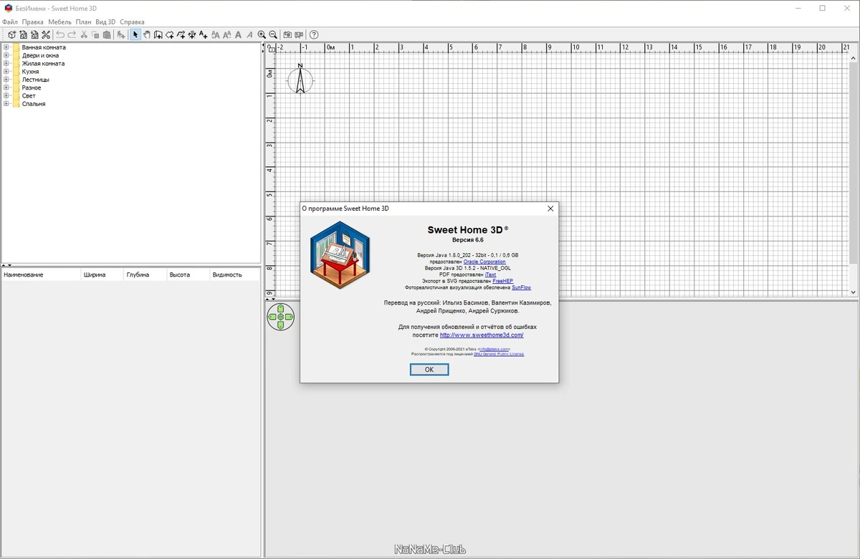Click the Open home toolbar icon
Screen dimensions: 860x559
pos(24,34)
